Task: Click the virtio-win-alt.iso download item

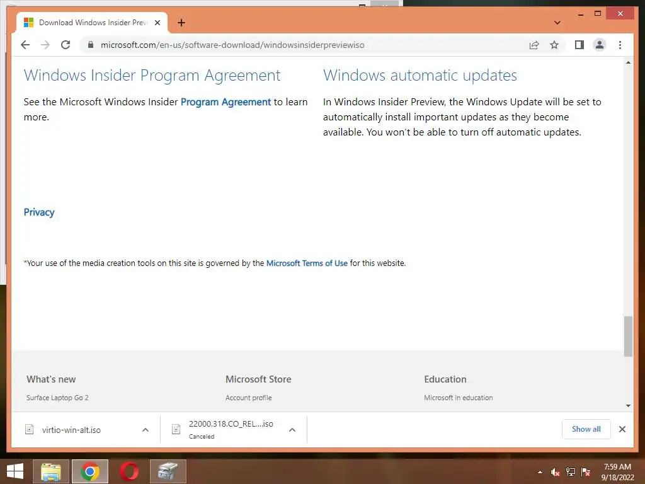Action: tap(71, 430)
